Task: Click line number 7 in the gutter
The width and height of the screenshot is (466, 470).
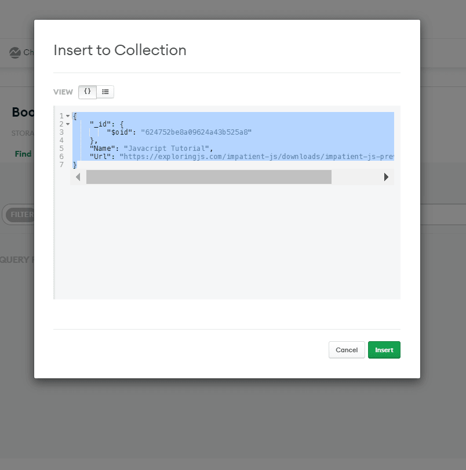Action: [x=61, y=165]
